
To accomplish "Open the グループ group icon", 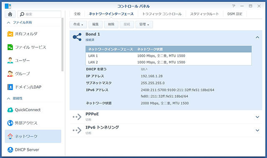I will (x=10, y=74).
